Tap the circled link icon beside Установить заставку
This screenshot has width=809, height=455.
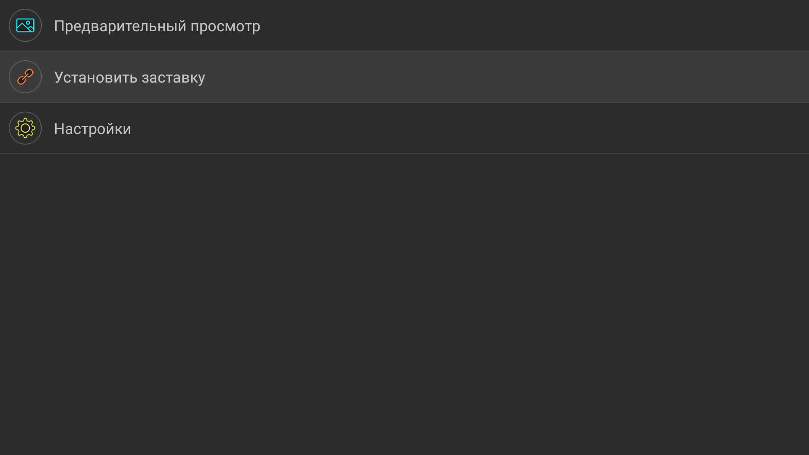25,77
